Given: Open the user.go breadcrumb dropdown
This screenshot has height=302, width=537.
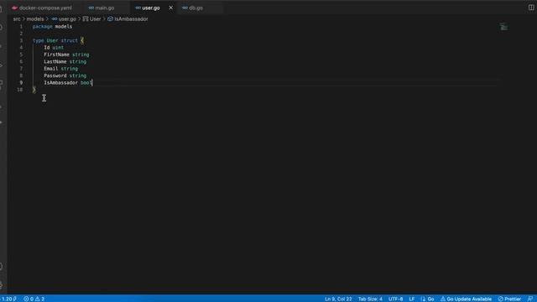Looking at the screenshot, I should (64, 18).
